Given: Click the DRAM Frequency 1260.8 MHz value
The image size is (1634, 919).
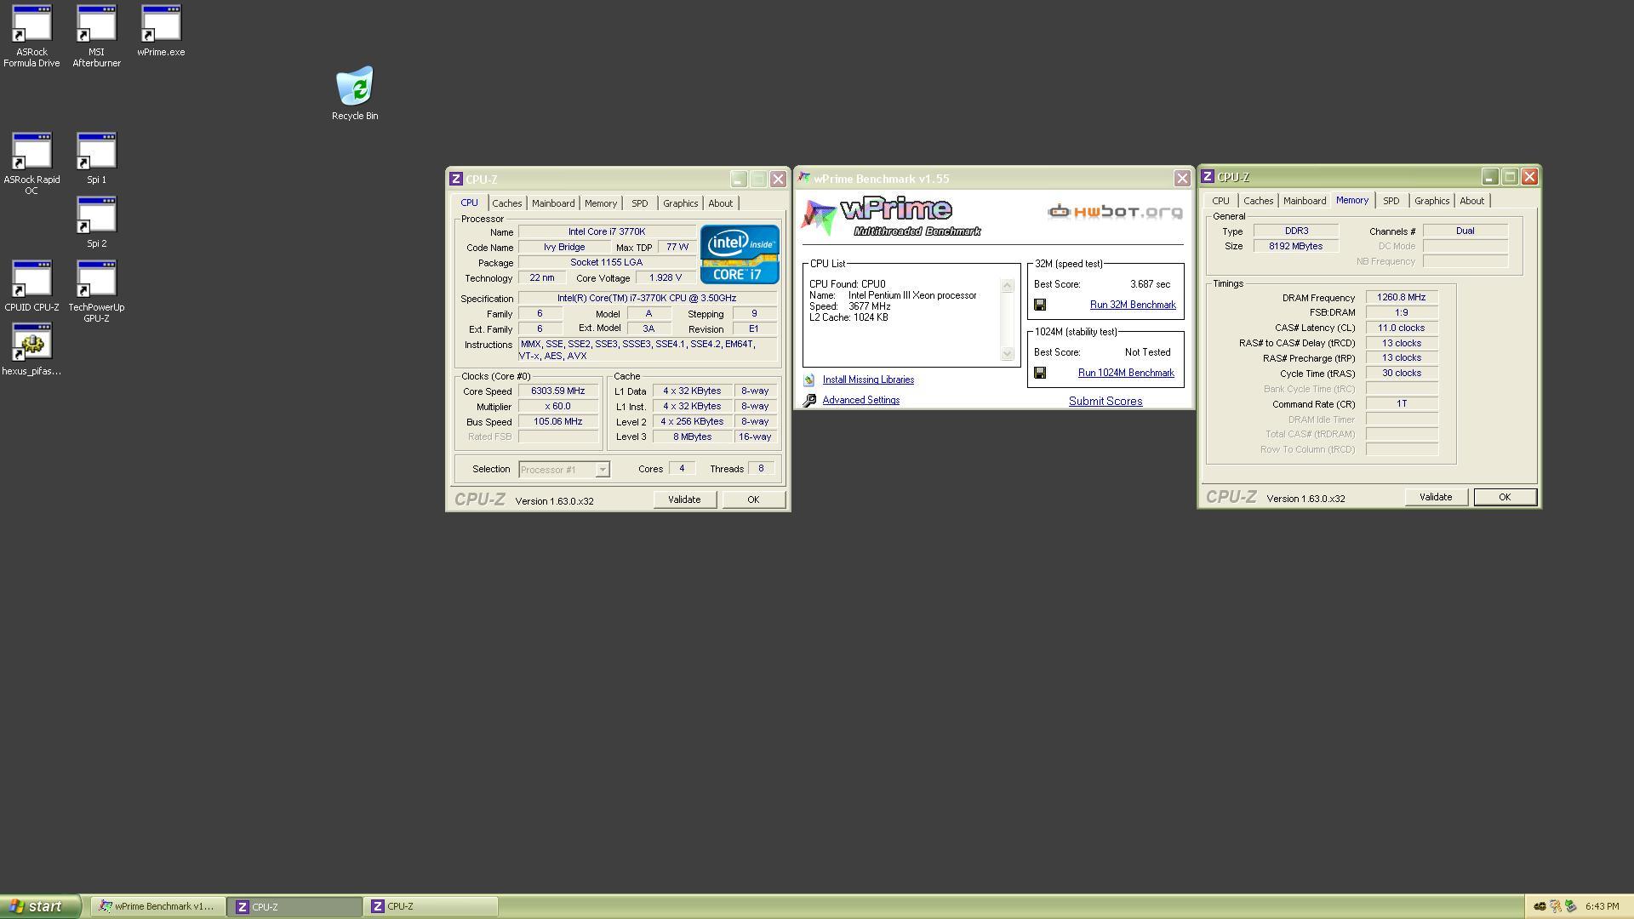Looking at the screenshot, I should pos(1402,298).
